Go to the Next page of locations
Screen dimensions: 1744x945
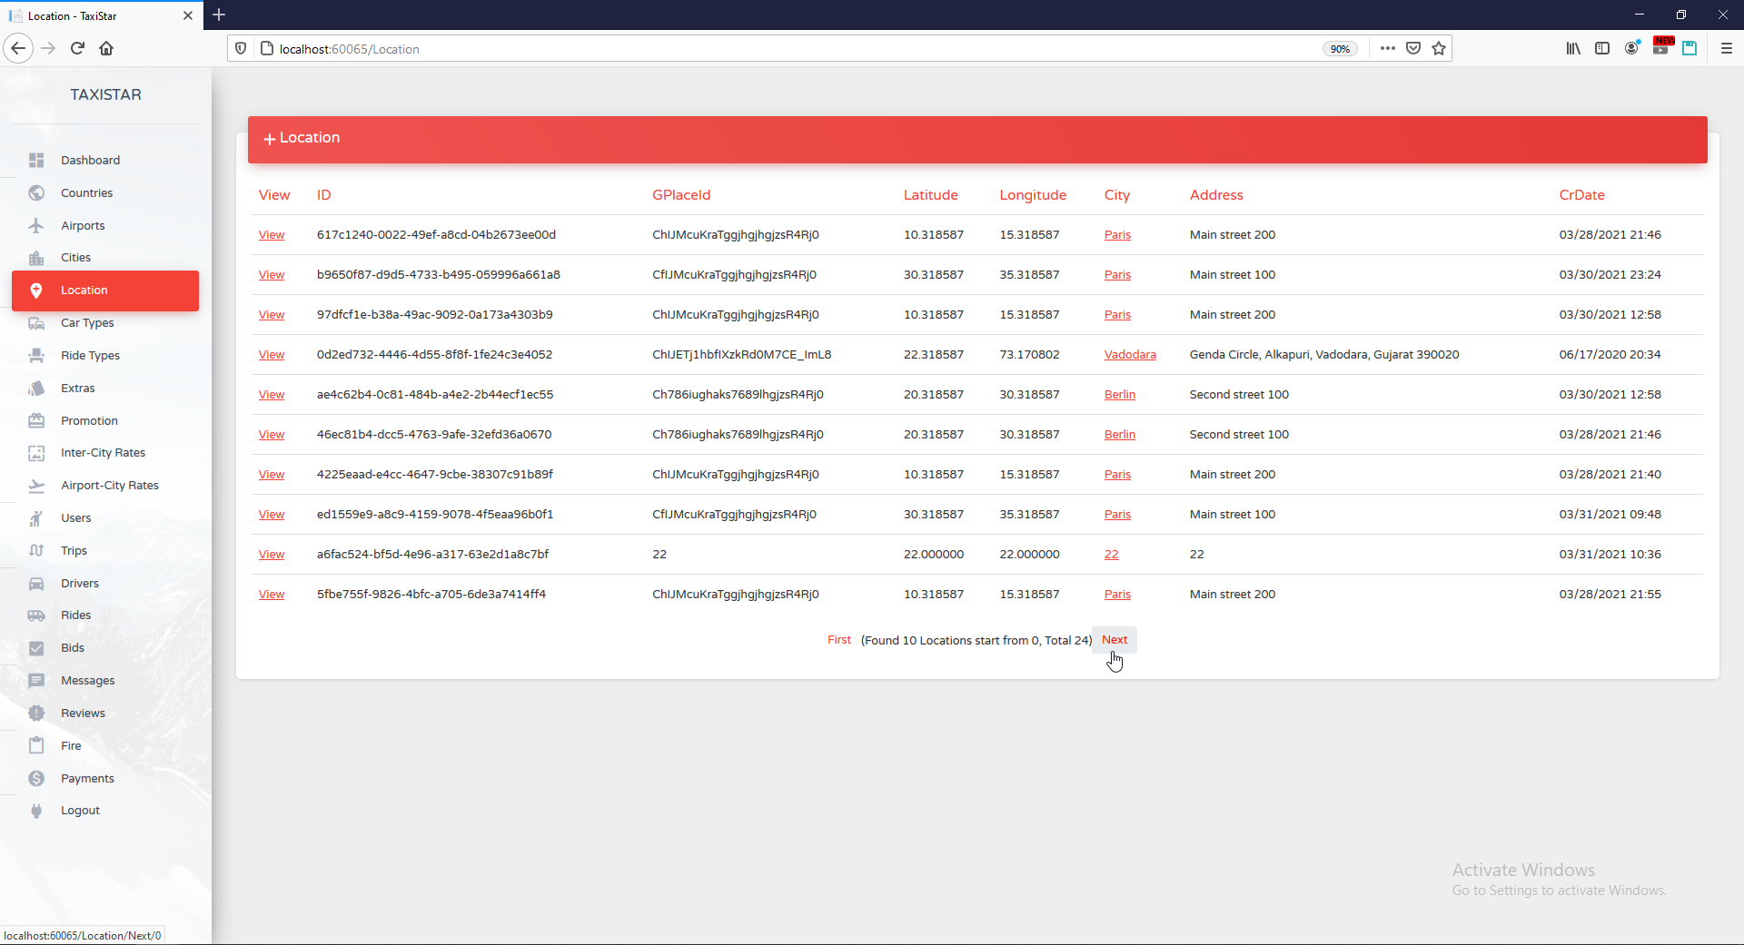click(1115, 640)
